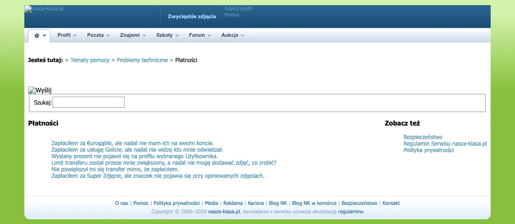Expand the Forum menu arrow
Screen dimensions: 515x224
pos(209,35)
